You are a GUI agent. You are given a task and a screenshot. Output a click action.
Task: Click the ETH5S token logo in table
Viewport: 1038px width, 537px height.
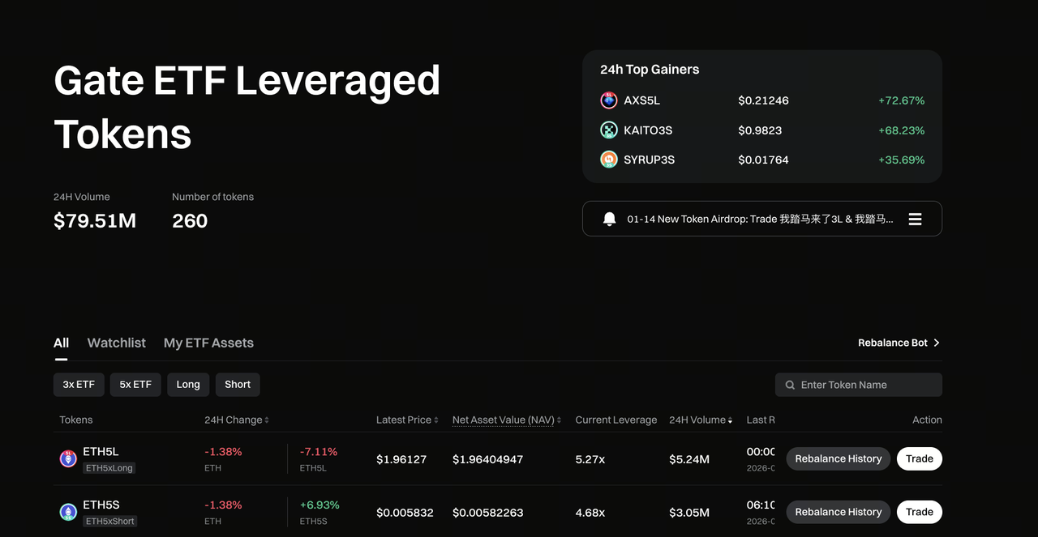coord(68,512)
